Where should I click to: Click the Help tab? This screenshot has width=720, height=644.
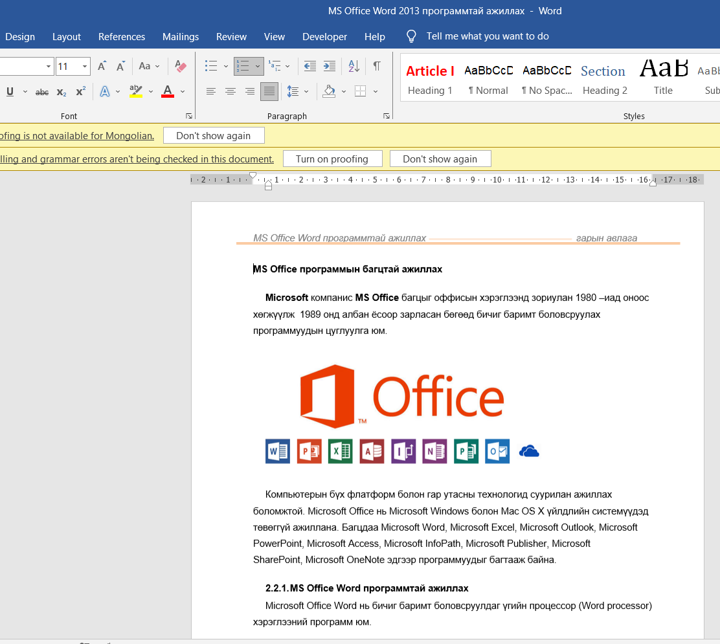click(x=375, y=37)
